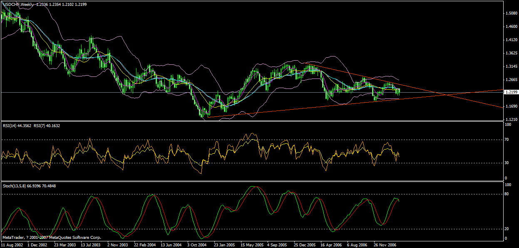Click the 20 level on Stochastic scale
Screen dimensions: 519x248
(x=507, y=229)
